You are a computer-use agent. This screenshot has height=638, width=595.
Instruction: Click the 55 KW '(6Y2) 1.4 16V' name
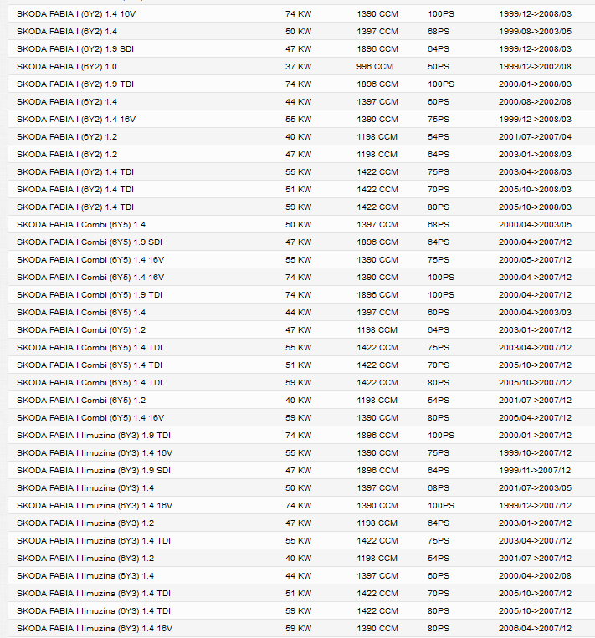[x=76, y=120]
